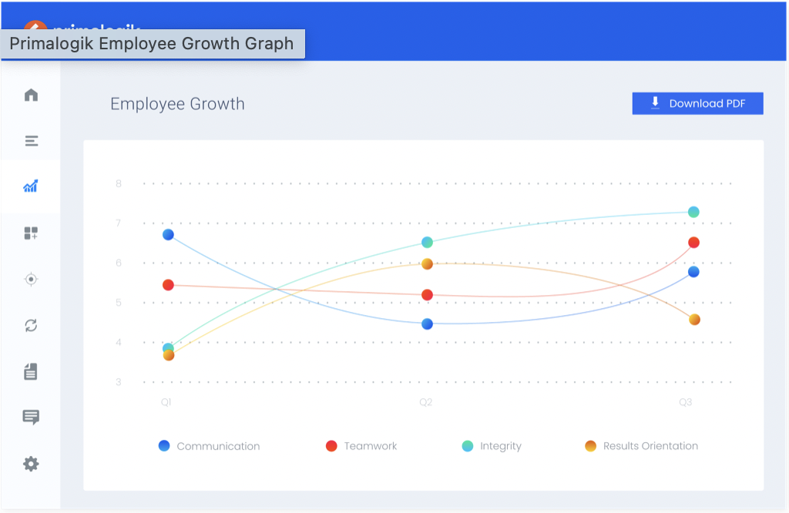This screenshot has height=513, width=789.
Task: Click the Home icon in the sidebar
Action: 30,94
